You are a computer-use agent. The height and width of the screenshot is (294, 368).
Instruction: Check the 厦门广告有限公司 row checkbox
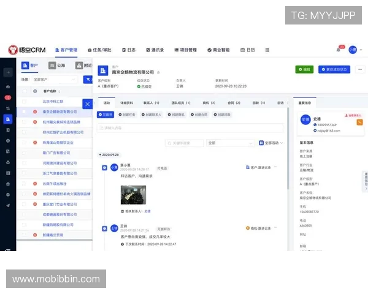(24, 153)
